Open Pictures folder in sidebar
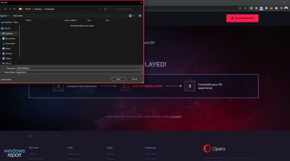This screenshot has height=161, width=290. pyautogui.click(x=7, y=53)
